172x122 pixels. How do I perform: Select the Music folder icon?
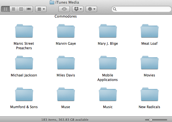click(x=108, y=94)
